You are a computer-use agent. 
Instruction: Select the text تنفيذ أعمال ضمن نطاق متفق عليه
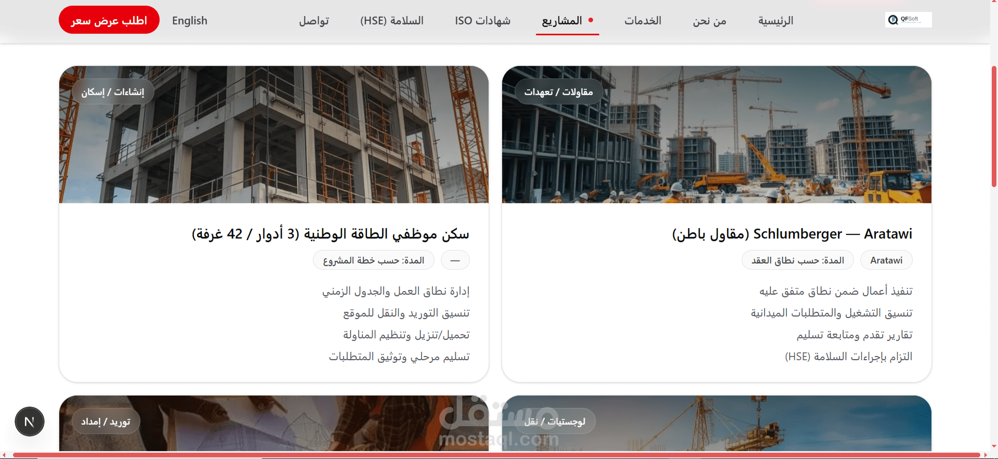tap(836, 291)
